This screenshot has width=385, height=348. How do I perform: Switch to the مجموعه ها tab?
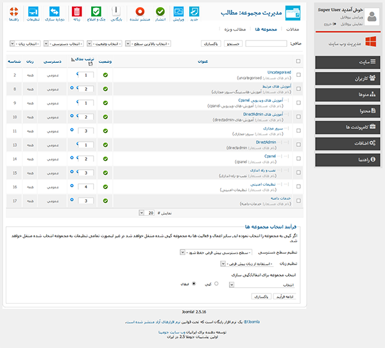coord(266,29)
